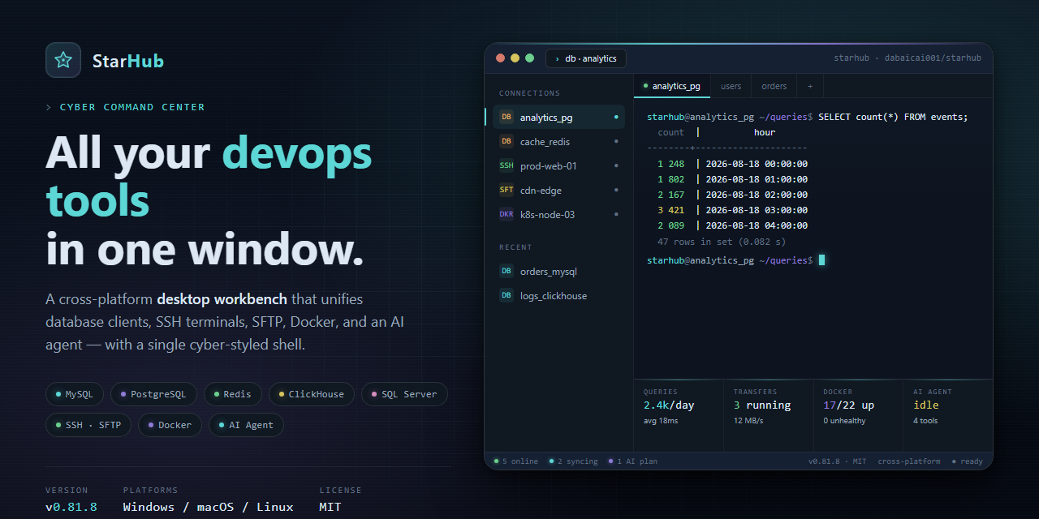
Task: Click the CONNECTIONS sidebar heading
Action: pos(529,93)
